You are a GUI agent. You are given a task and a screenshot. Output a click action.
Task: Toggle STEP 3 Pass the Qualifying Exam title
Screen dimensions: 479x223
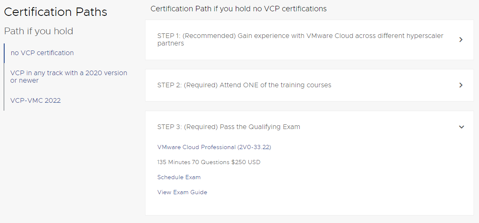click(229, 127)
